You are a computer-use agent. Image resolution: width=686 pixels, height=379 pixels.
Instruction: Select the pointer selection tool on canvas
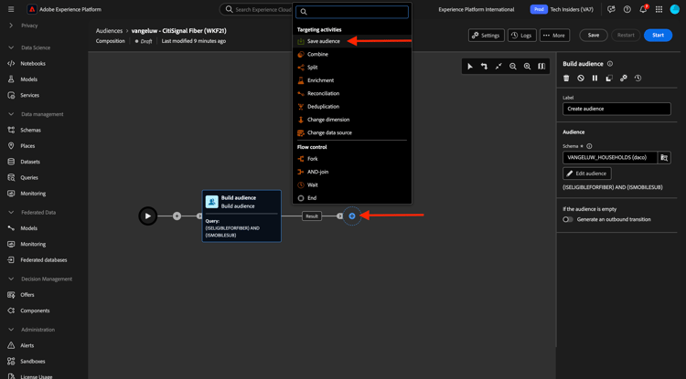(470, 67)
